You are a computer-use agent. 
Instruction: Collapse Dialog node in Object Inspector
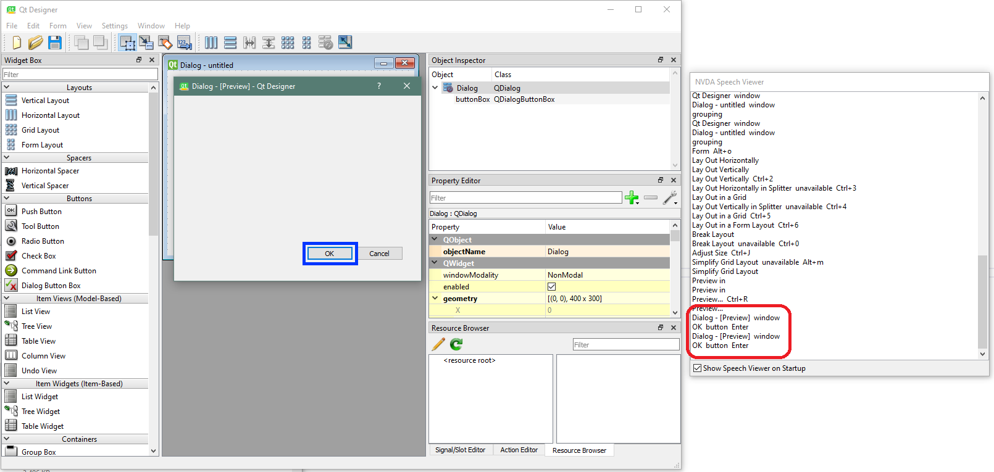point(435,88)
